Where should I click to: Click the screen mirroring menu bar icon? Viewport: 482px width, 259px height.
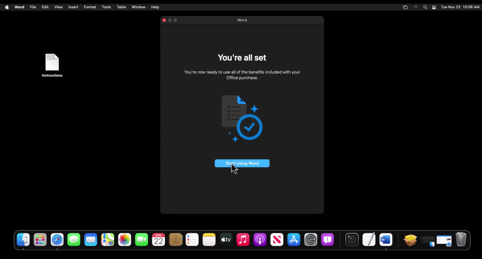tap(405, 7)
